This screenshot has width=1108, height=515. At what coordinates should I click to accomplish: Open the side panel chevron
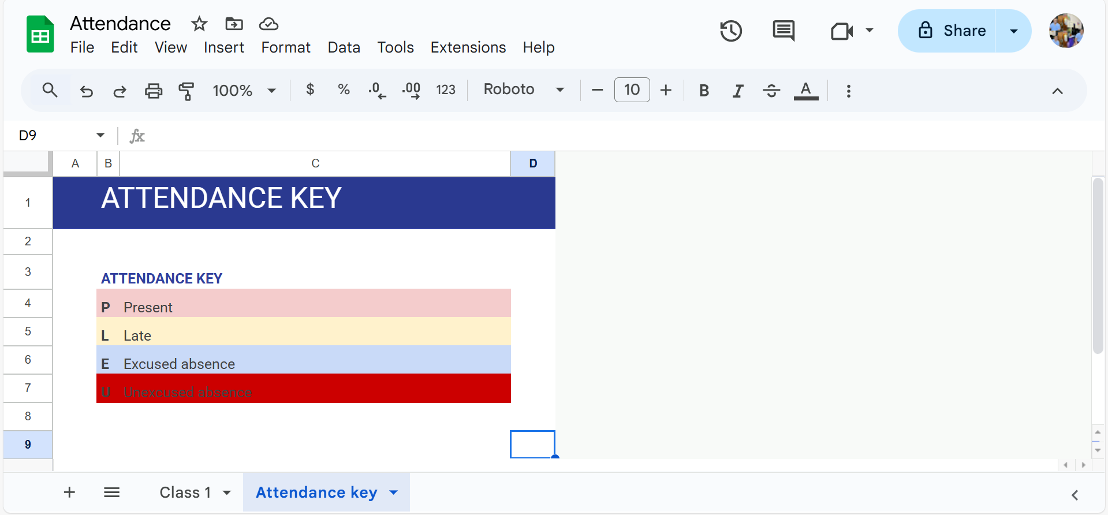[1075, 495]
